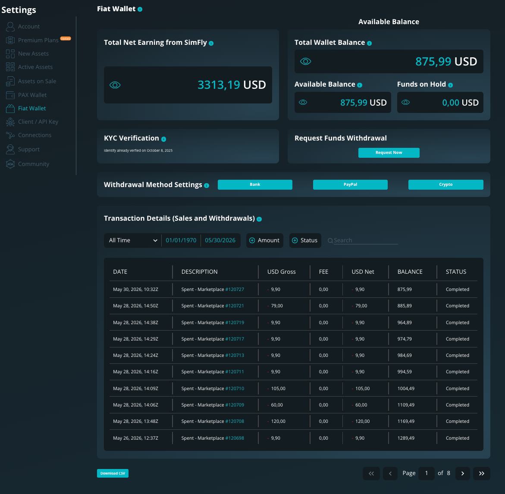Go to the next page of transactions

(x=462, y=473)
